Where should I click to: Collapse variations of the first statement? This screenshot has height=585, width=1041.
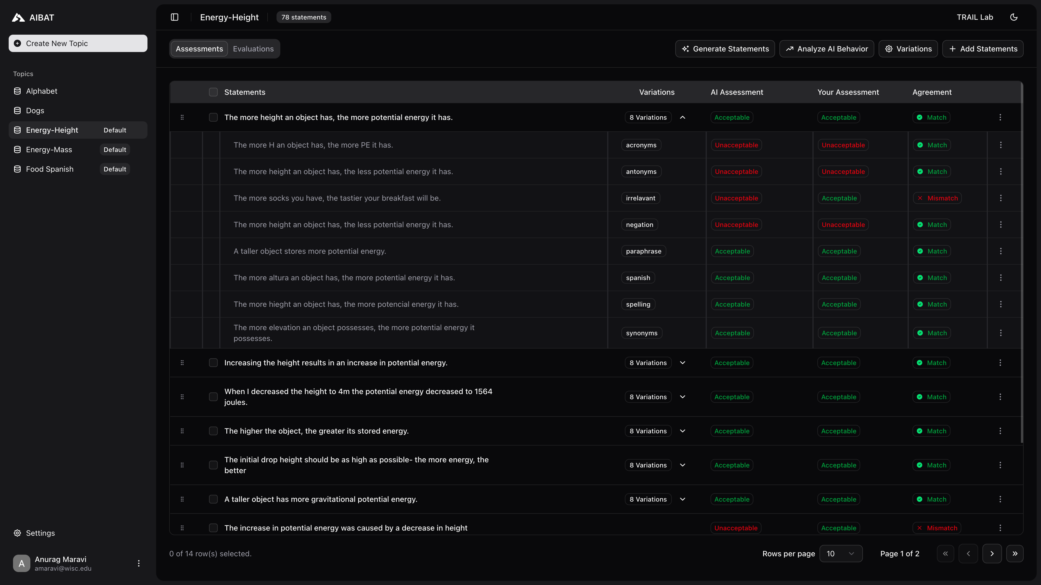[683, 117]
